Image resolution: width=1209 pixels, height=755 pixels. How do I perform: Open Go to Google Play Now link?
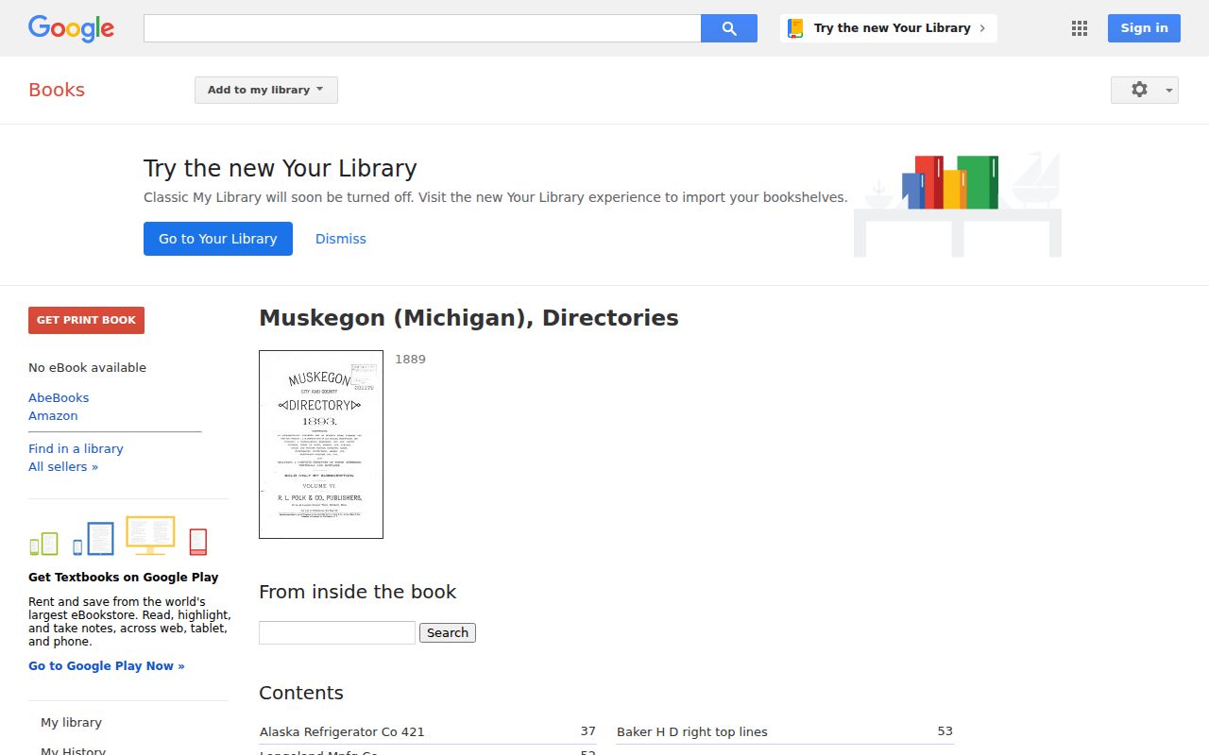coord(107,665)
